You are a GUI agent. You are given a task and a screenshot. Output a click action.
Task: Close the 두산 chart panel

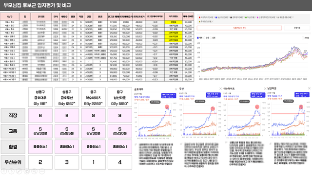(x=220, y=88)
